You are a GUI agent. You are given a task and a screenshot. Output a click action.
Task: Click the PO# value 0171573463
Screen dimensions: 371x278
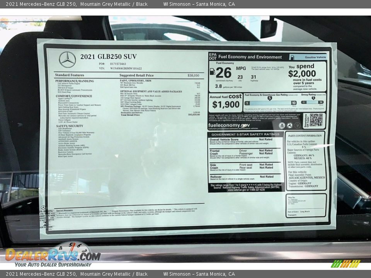pos(118,64)
